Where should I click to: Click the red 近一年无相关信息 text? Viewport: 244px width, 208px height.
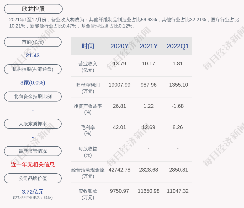pos(33,164)
